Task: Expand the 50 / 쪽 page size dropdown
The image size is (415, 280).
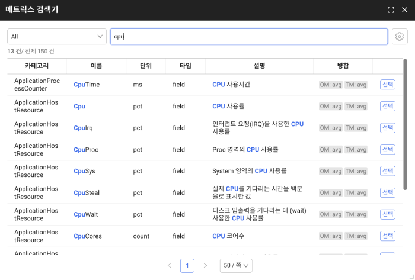Action: (x=236, y=266)
